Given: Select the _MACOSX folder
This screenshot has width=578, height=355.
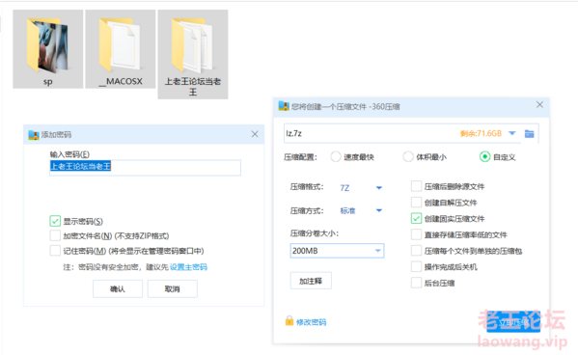Looking at the screenshot, I should 121,49.
